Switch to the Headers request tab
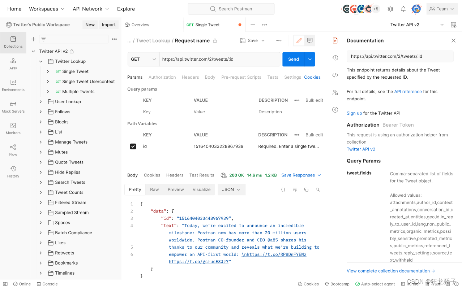This screenshot has height=288, width=462. (191, 77)
